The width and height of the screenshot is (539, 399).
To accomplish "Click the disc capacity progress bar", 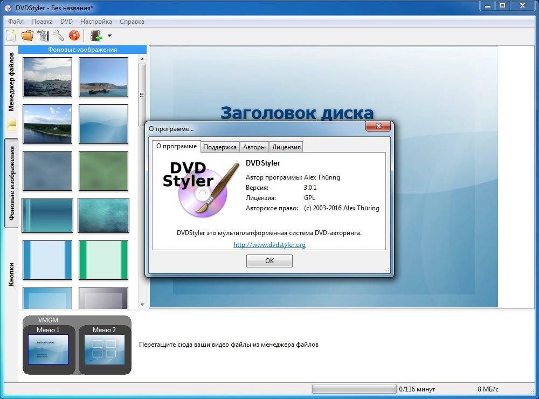I will tap(354, 389).
